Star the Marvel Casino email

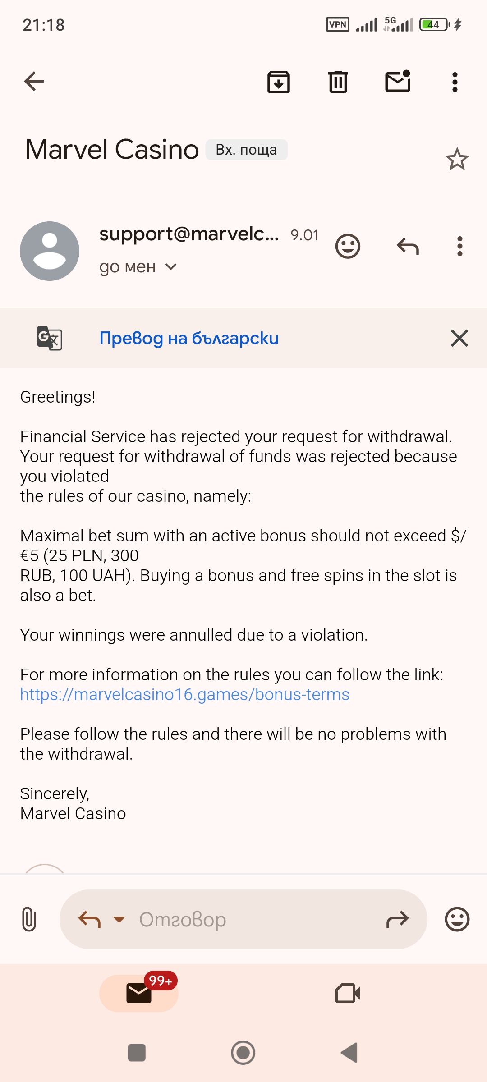coord(457,159)
